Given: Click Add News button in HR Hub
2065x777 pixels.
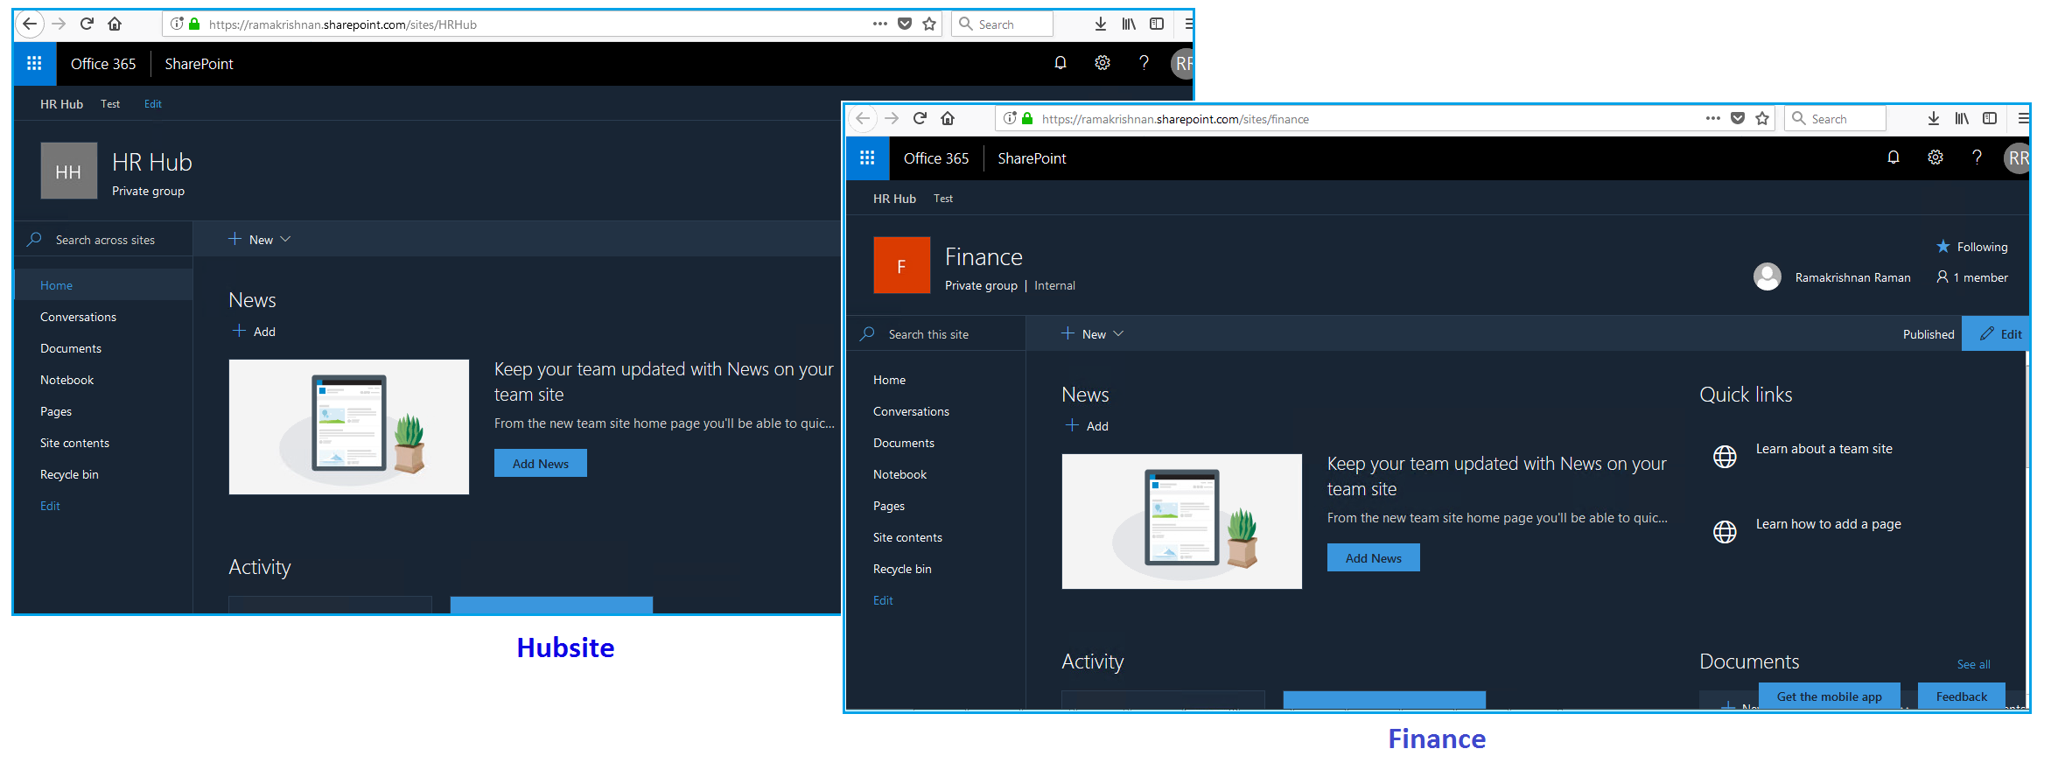Looking at the screenshot, I should coord(541,463).
